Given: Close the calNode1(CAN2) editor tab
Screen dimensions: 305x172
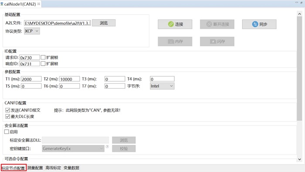Looking at the screenshot, I should tap(39, 3).
